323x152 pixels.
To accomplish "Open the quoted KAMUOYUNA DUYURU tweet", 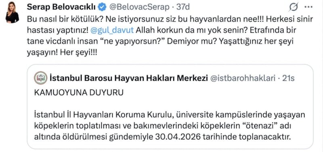I will (170, 106).
